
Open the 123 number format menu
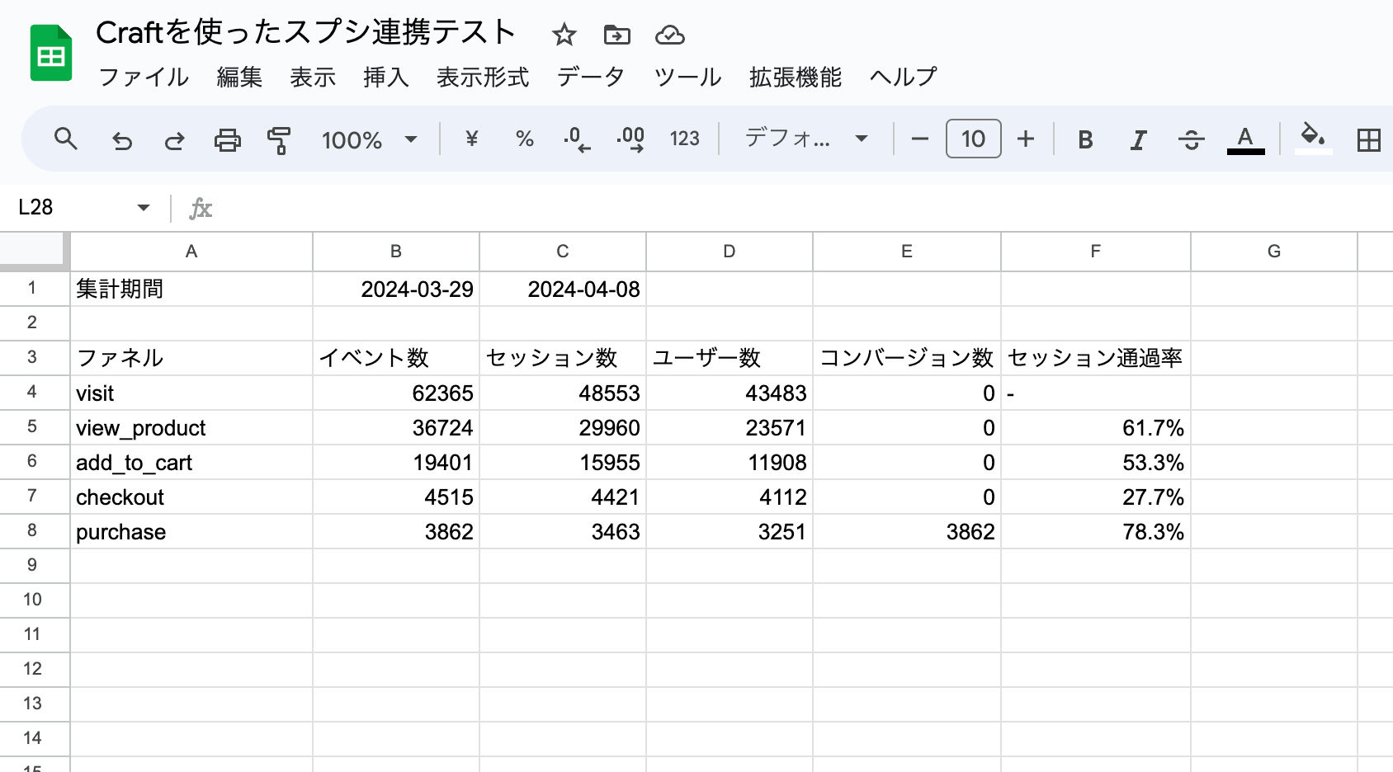[684, 139]
